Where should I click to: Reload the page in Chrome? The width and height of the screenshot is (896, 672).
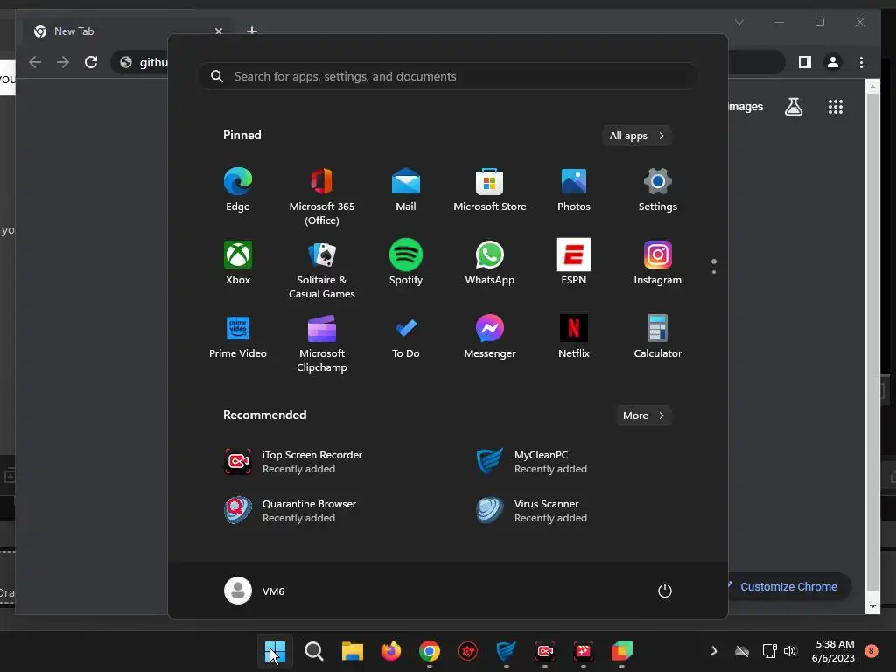[x=91, y=62]
